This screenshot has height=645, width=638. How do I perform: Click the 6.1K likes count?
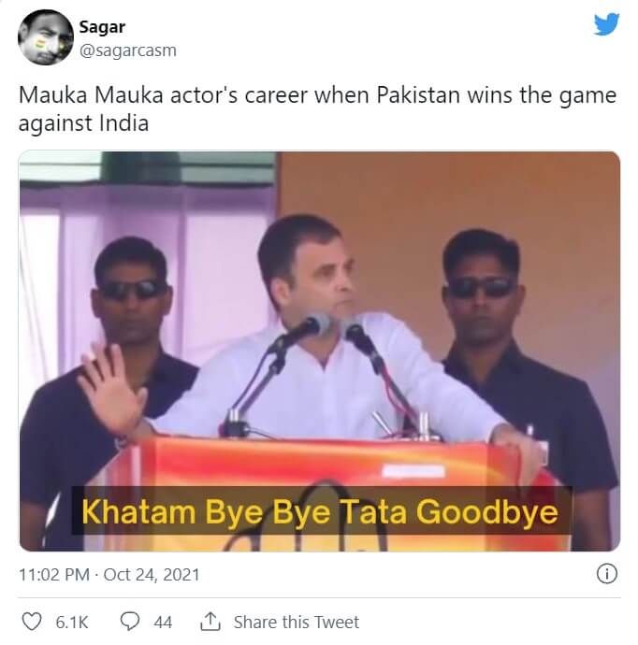(72, 623)
